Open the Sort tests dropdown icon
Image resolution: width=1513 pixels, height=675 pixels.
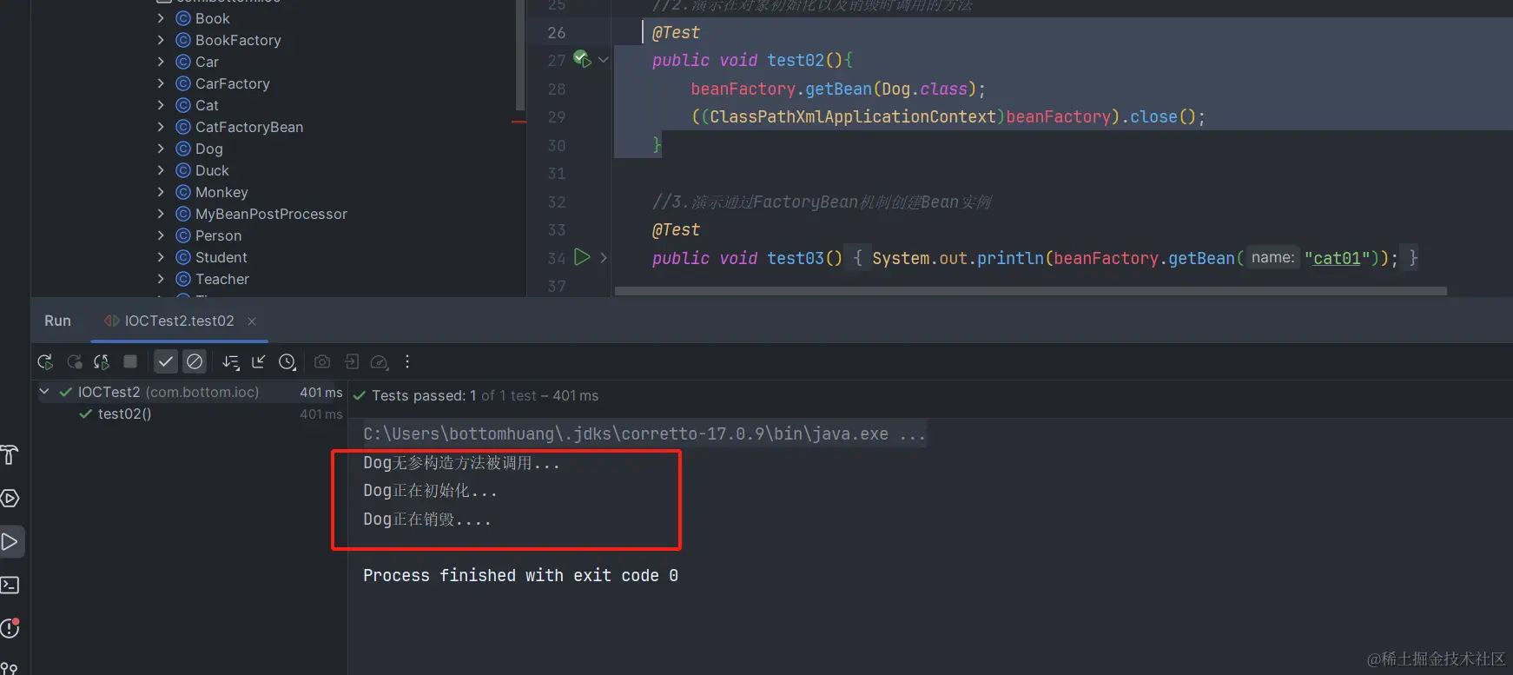pos(230,362)
